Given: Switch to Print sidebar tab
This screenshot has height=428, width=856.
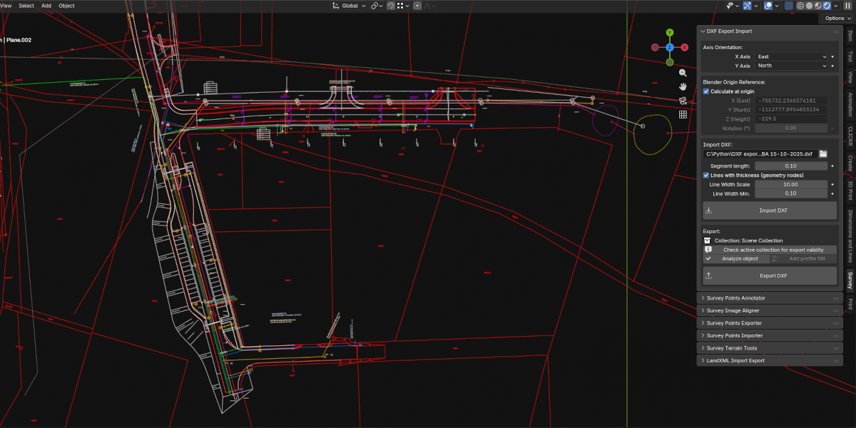Looking at the screenshot, I should 850,305.
